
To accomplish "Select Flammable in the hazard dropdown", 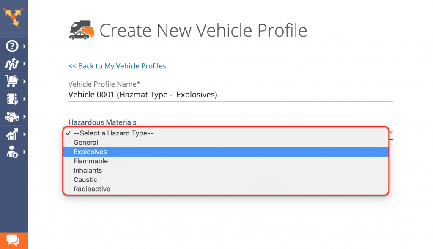I will [x=90, y=161].
